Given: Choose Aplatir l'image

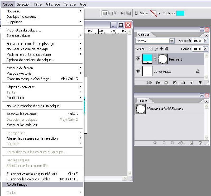Looking at the screenshot, I should pos(42,184).
